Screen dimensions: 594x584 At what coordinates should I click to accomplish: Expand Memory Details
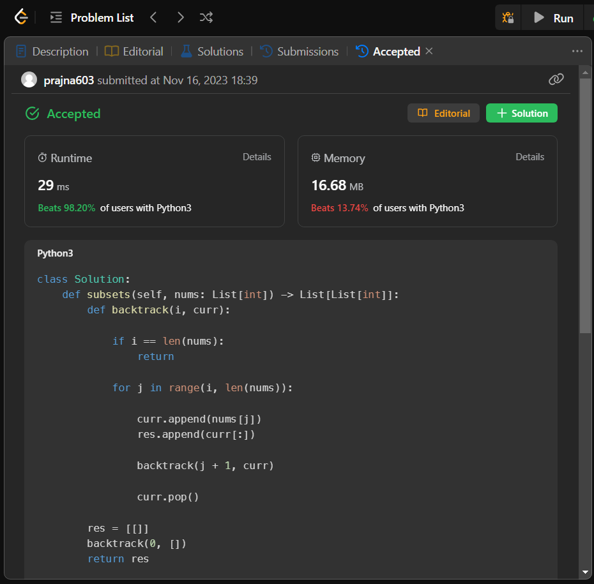pyautogui.click(x=530, y=157)
